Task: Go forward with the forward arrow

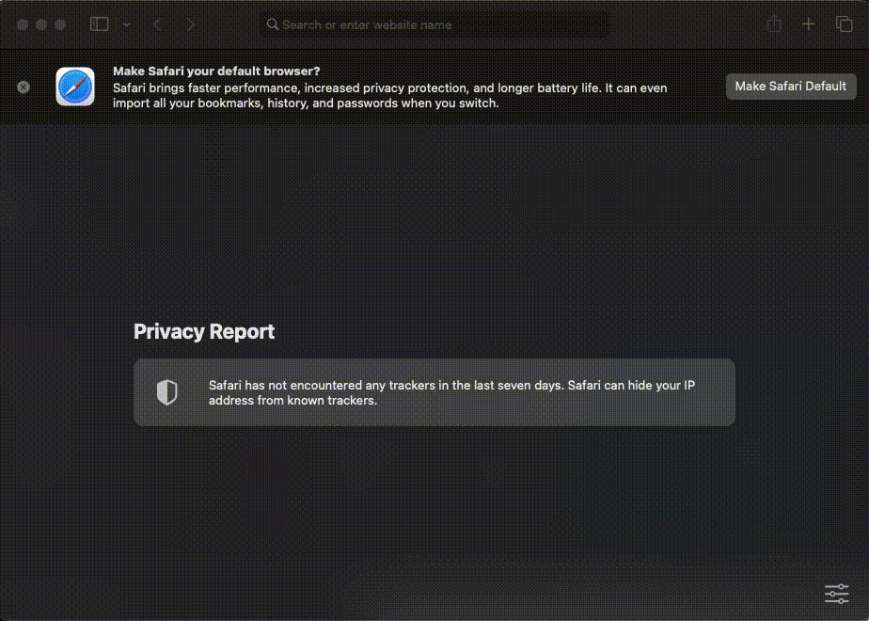Action: [191, 24]
